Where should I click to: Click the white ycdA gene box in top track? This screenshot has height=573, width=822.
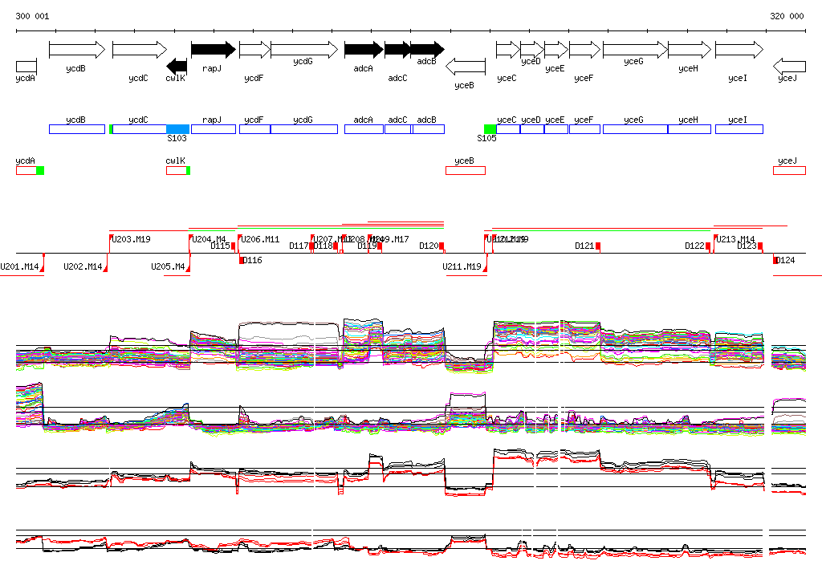click(x=26, y=67)
